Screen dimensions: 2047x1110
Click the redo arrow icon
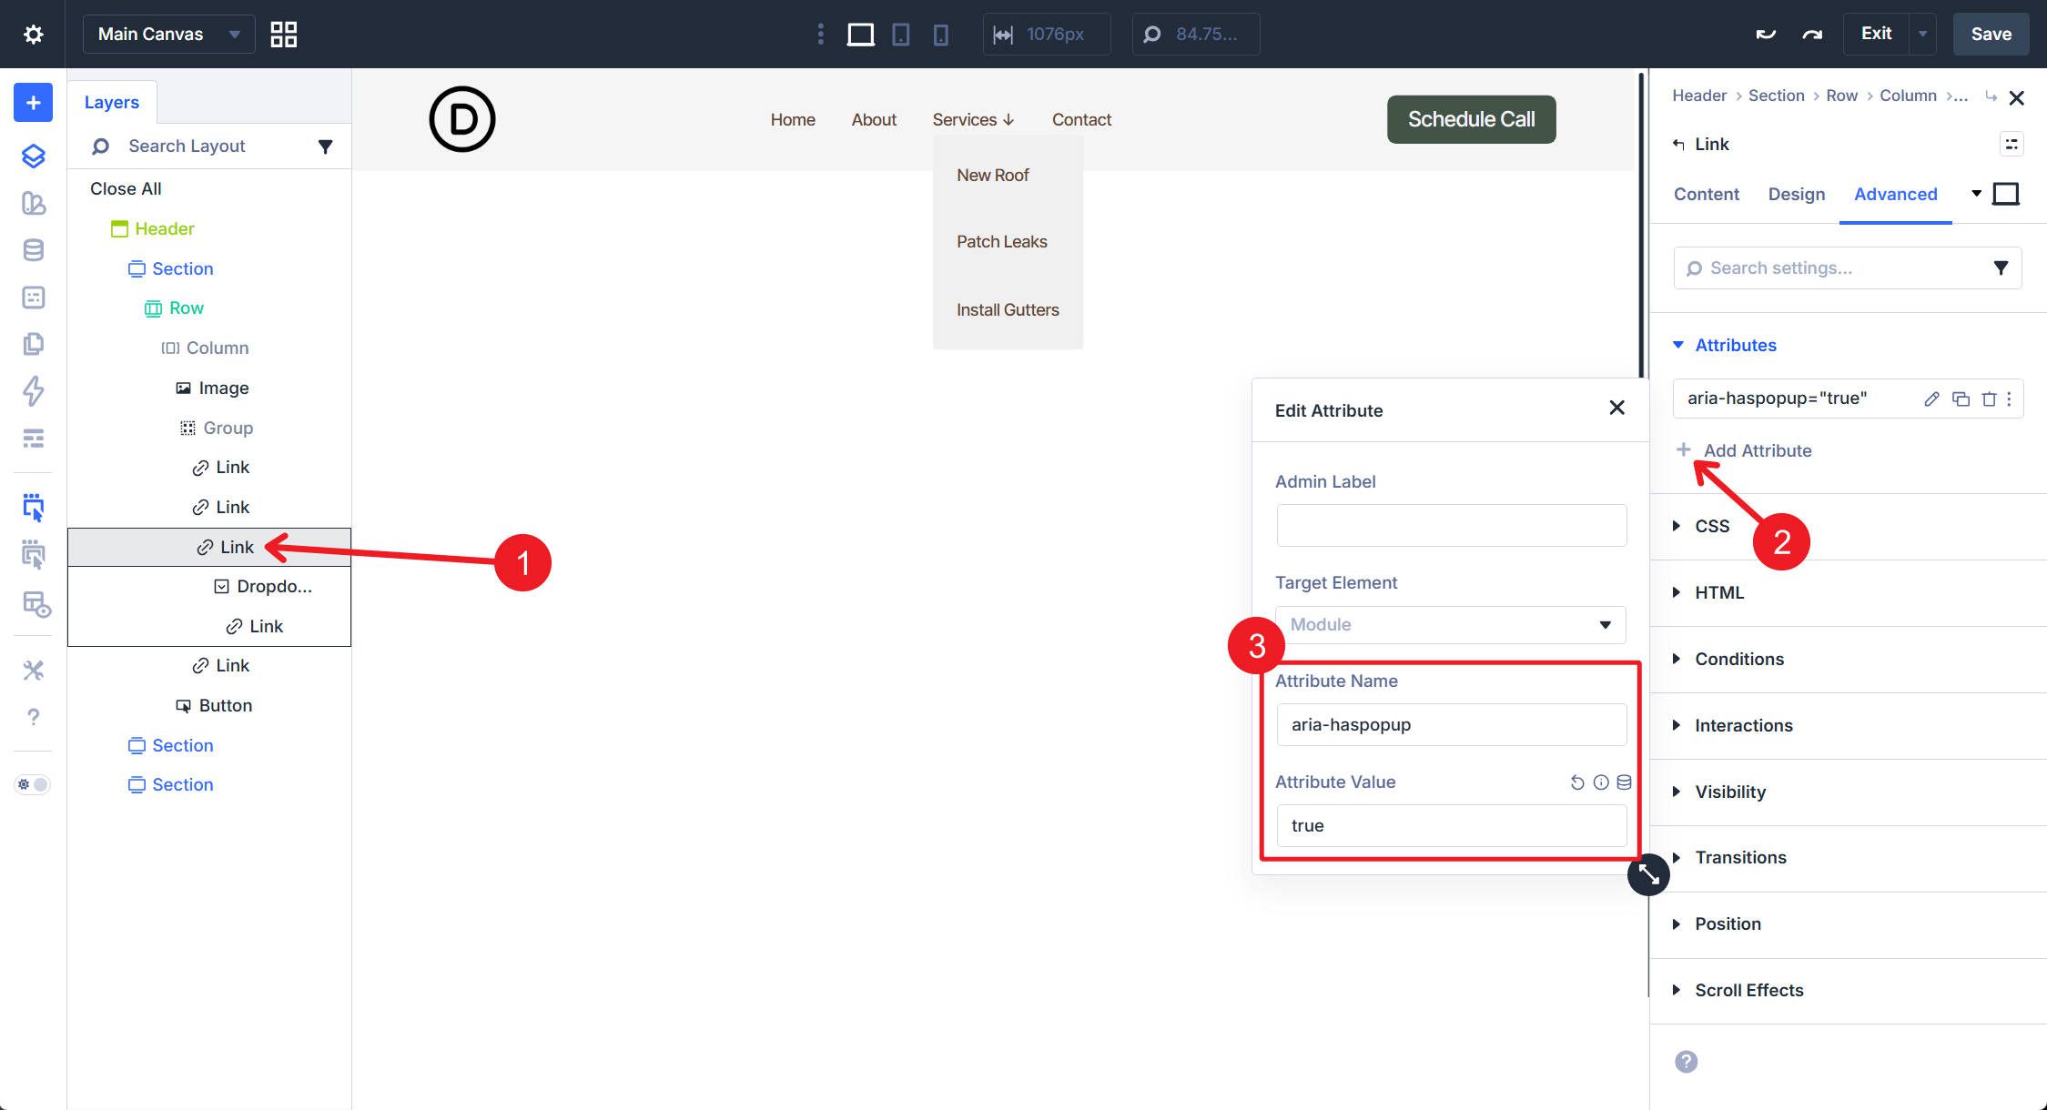pyautogui.click(x=1810, y=33)
